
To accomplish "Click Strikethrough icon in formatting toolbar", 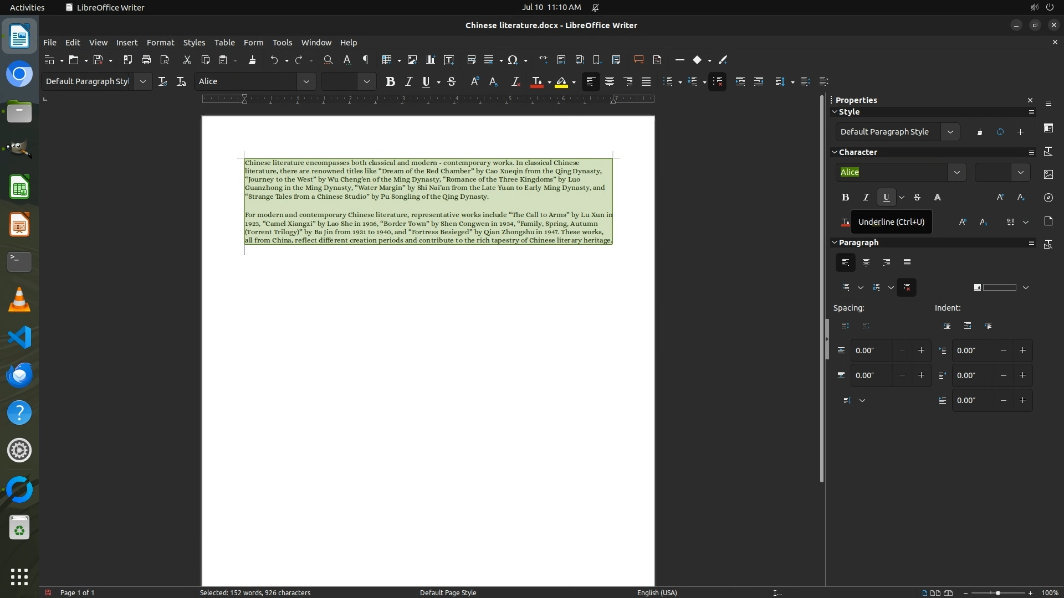I will [x=452, y=81].
